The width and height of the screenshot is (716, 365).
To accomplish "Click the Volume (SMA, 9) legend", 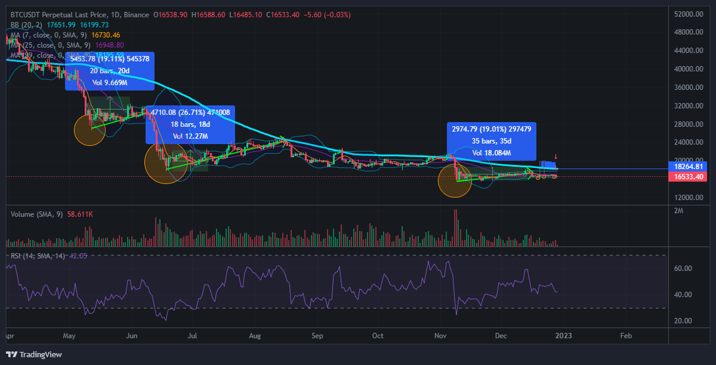I will click(x=37, y=214).
